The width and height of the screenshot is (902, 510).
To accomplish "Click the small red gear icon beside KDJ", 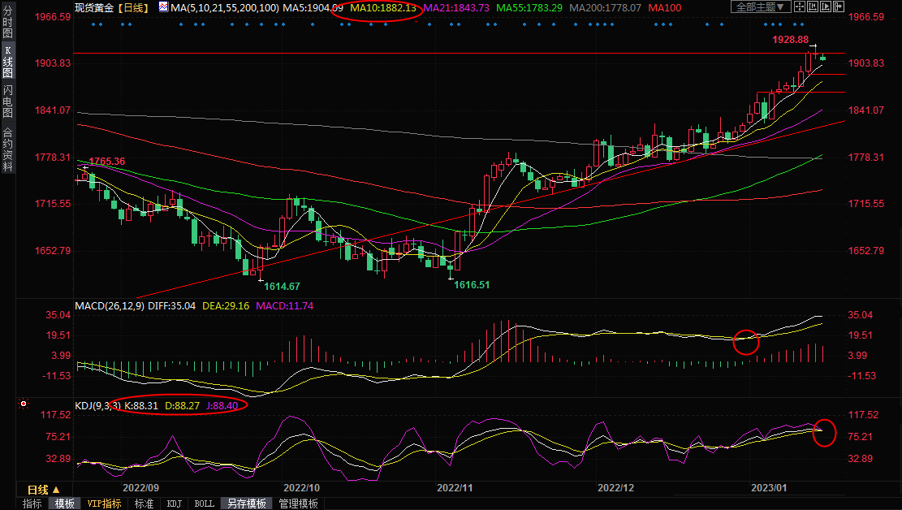I will (24, 404).
